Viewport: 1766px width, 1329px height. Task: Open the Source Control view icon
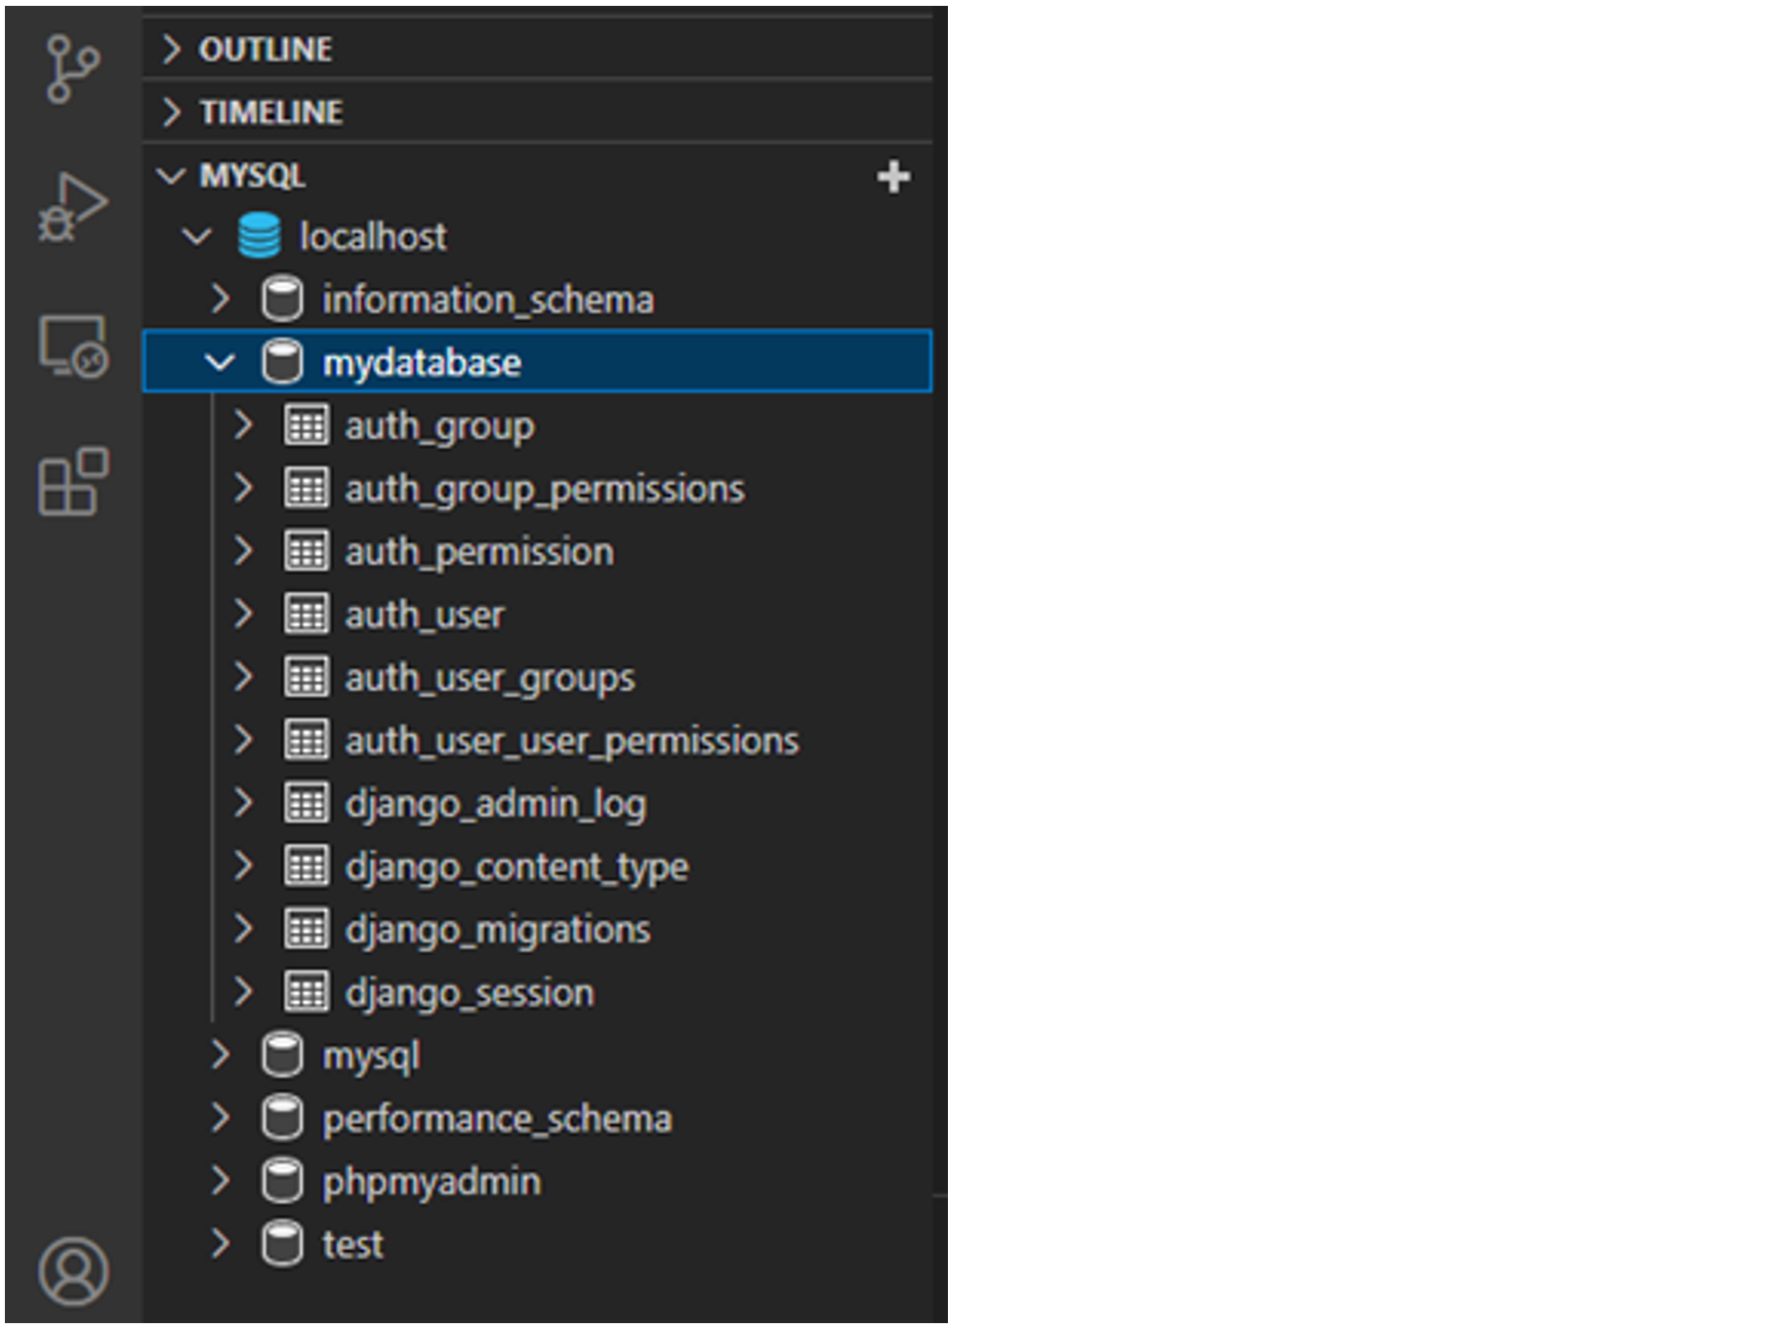click(x=72, y=68)
